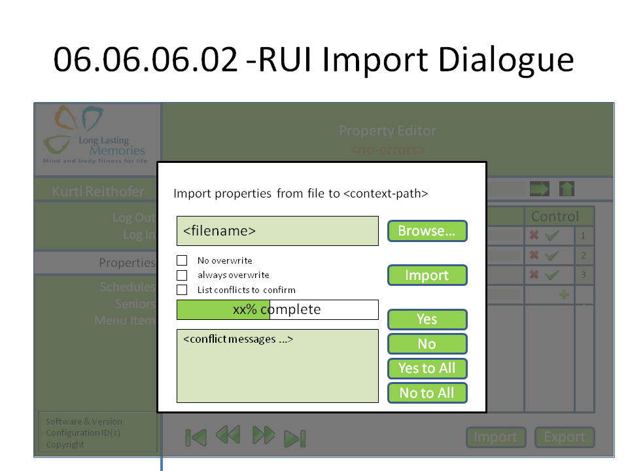Select Schedules in the sidebar menu

pyautogui.click(x=128, y=287)
